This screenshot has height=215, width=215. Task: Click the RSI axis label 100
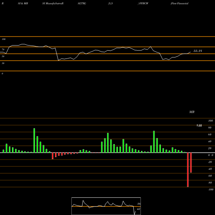pos(3,39)
